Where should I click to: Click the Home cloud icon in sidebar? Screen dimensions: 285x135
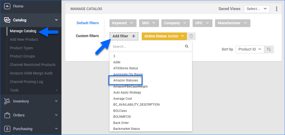[7, 6]
